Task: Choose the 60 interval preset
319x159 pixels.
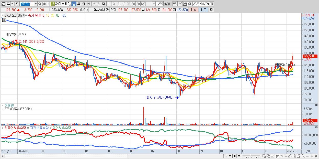Action: tap(138, 4)
